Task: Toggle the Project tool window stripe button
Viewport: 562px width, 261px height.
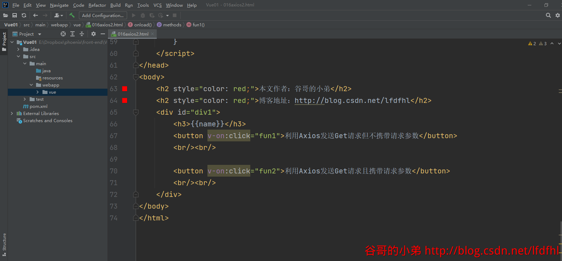Action: click(x=4, y=41)
